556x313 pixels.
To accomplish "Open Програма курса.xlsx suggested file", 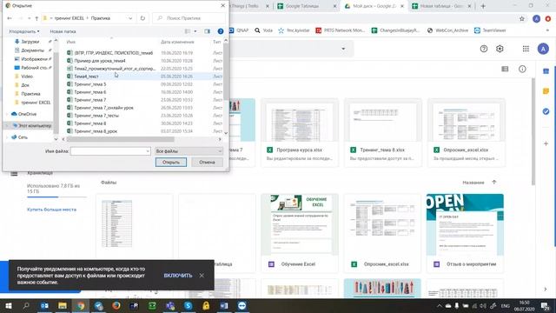I will [300, 133].
